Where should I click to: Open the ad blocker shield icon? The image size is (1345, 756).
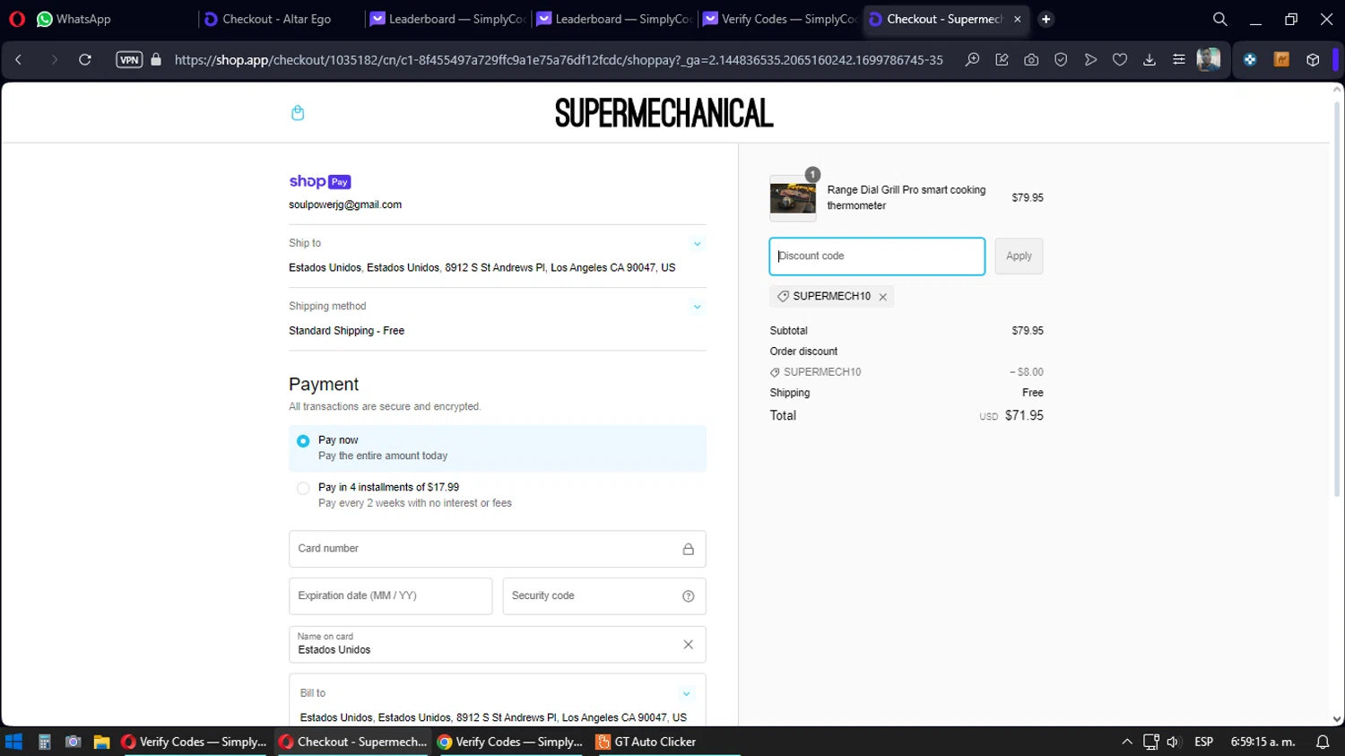pyautogui.click(x=1061, y=60)
